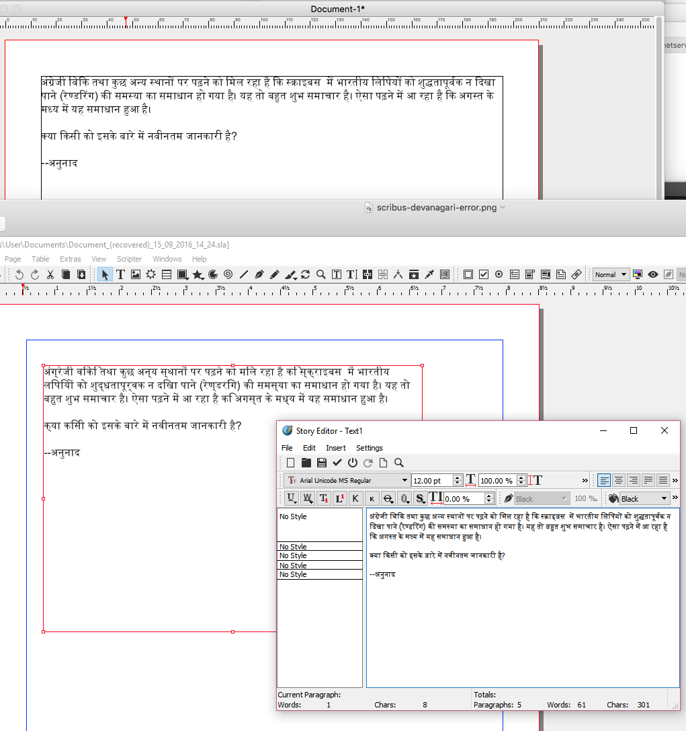Screen dimensions: 686x731
Task: Select the Text Frame tool in main toolbar
Action: coord(120,274)
